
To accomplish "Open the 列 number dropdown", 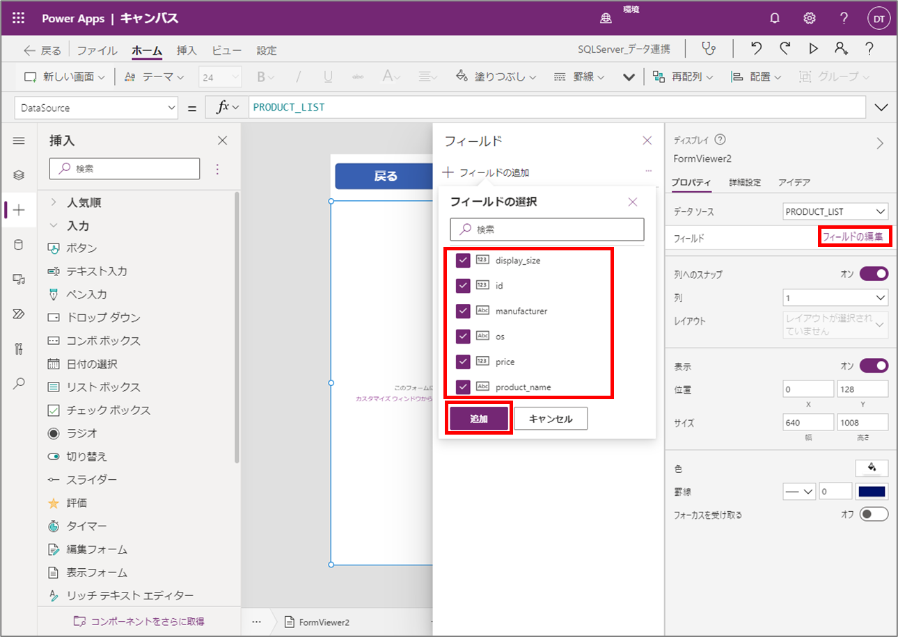I will tap(835, 298).
